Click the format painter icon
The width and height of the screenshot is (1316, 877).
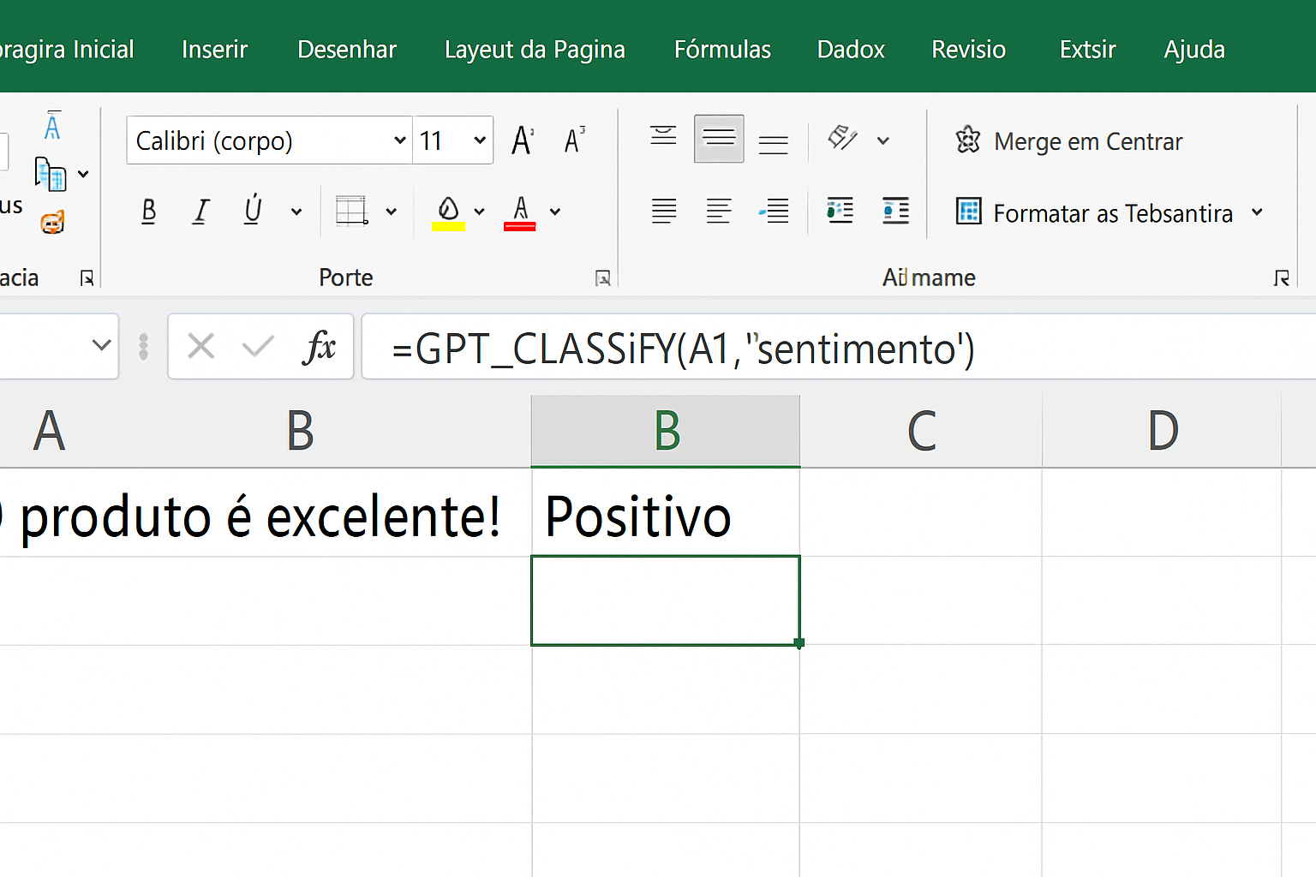(x=52, y=223)
